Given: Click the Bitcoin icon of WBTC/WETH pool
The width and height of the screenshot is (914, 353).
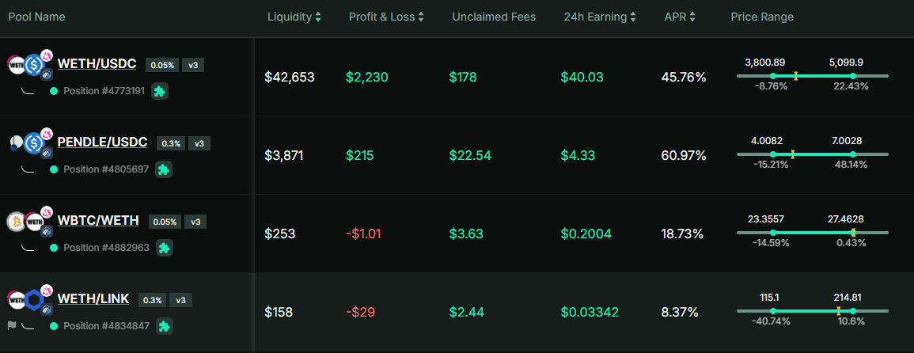Looking at the screenshot, I should (16, 222).
